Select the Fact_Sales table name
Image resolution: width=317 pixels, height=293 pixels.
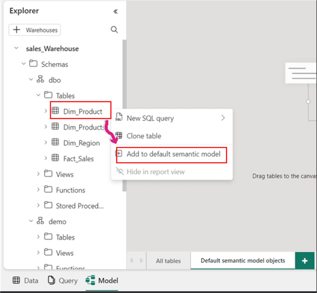click(x=78, y=159)
